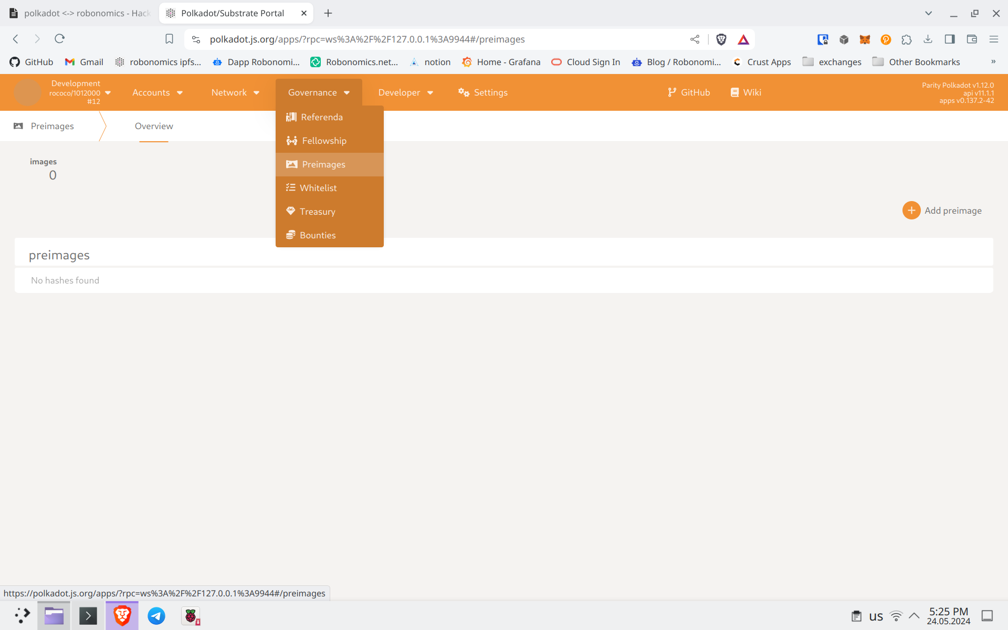Screen dimensions: 1008x630
Task: Click the Bounties governance icon
Action: [x=291, y=235]
